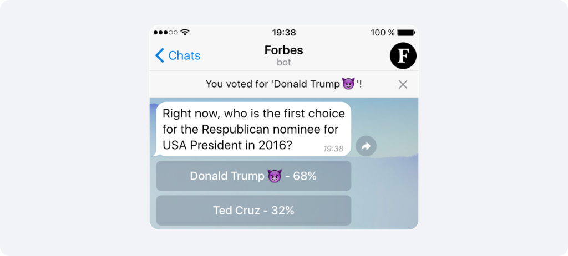Tap the Wi-Fi icon in status bar
Image resolution: width=568 pixels, height=256 pixels.
tap(185, 32)
